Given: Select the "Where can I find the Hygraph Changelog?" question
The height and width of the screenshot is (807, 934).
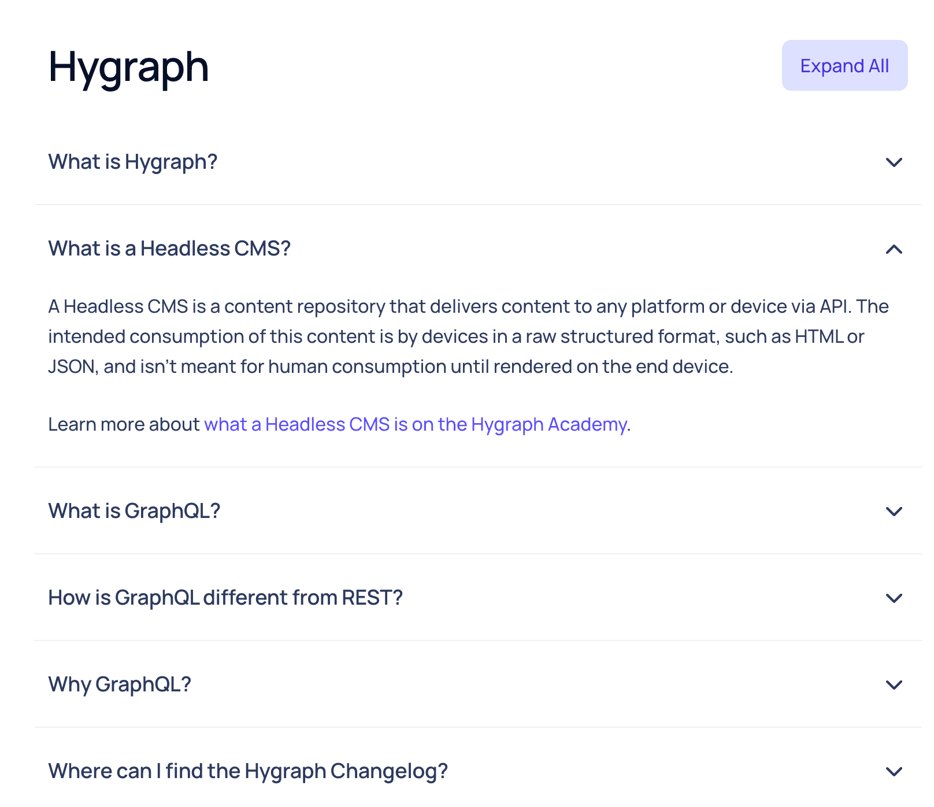Looking at the screenshot, I should tap(247, 771).
